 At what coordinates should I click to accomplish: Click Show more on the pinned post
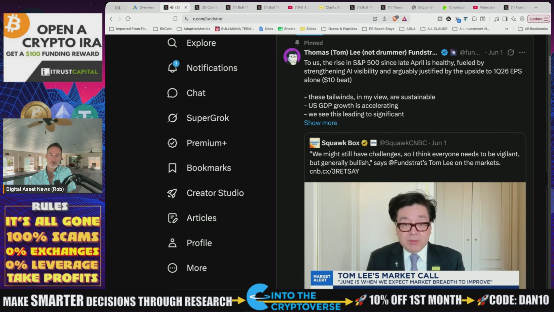point(320,123)
